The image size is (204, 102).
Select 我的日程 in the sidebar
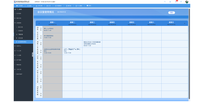(x=20, y=27)
